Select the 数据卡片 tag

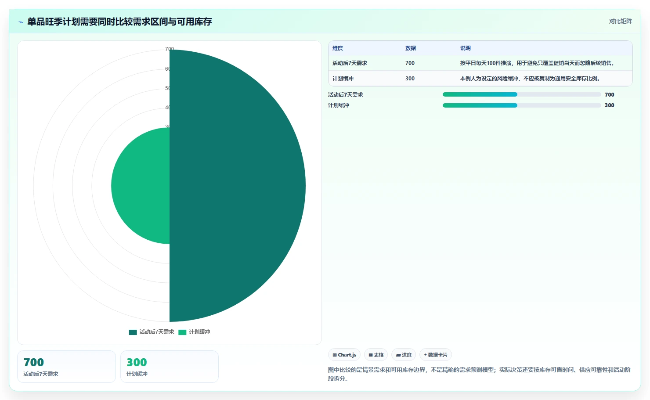click(x=436, y=355)
